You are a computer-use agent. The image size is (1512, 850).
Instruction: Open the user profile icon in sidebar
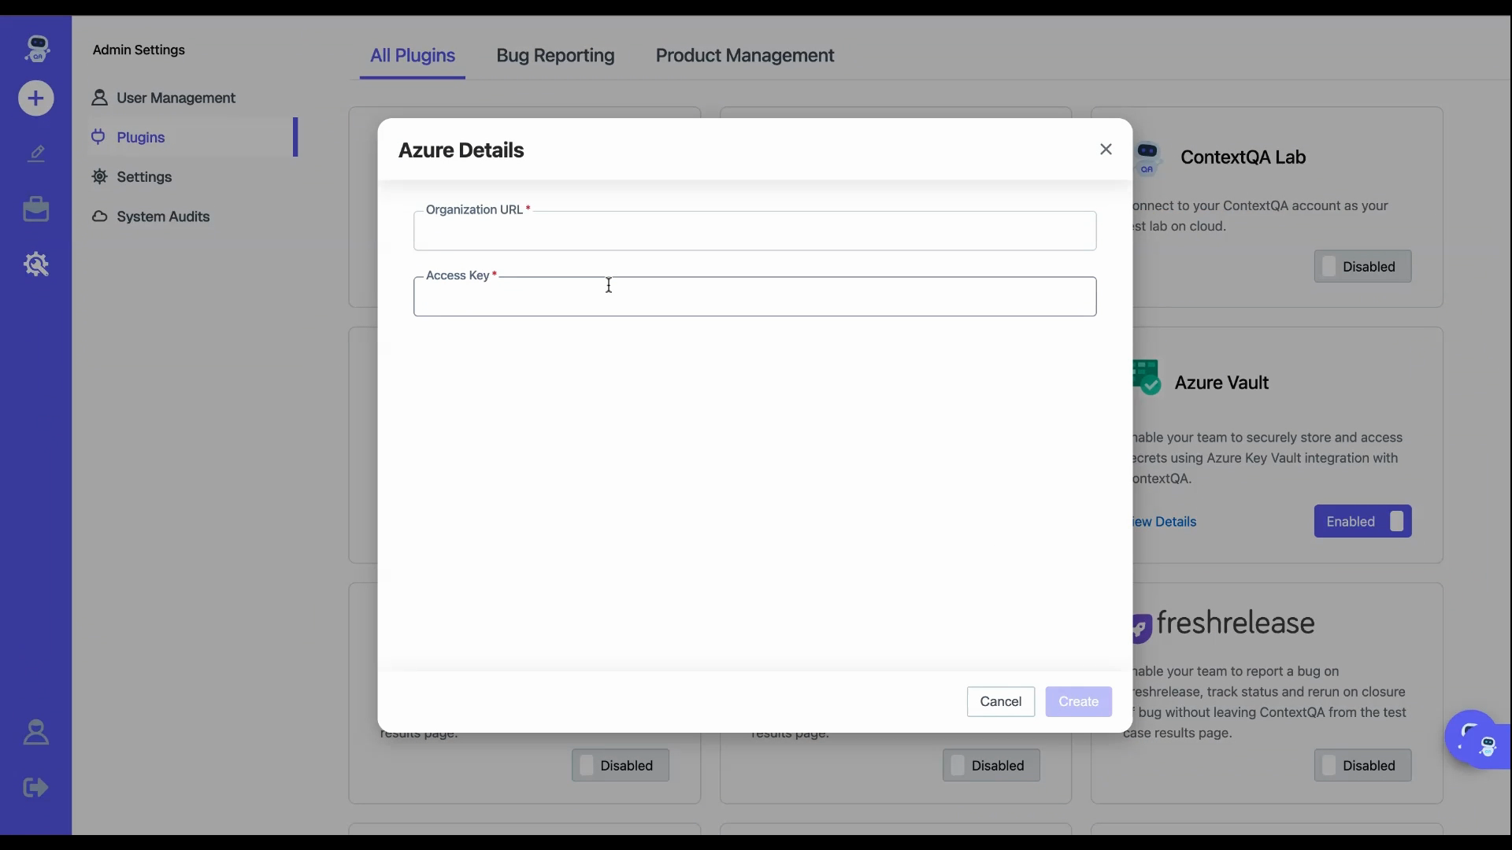coord(36,733)
